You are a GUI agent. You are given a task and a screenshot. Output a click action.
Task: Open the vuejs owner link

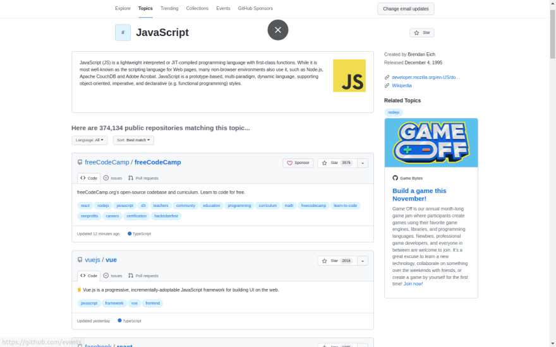92,260
